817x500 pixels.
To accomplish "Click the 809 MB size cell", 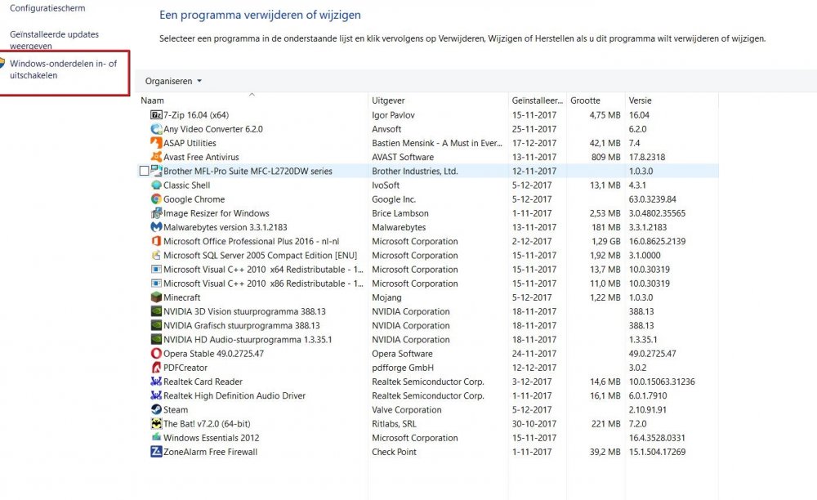I will [x=606, y=157].
